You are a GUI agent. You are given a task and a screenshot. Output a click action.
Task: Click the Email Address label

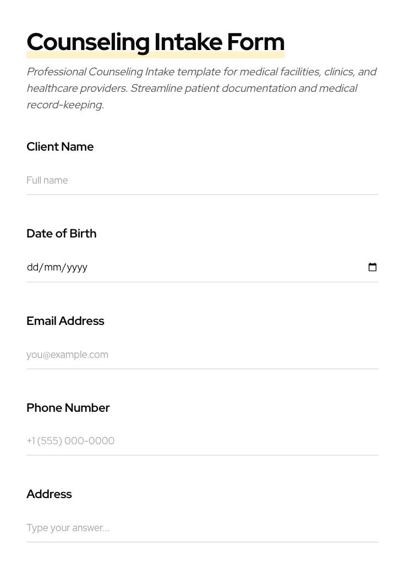point(65,321)
